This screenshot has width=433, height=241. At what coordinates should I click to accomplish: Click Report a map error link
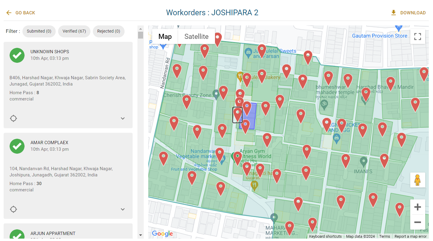click(411, 236)
